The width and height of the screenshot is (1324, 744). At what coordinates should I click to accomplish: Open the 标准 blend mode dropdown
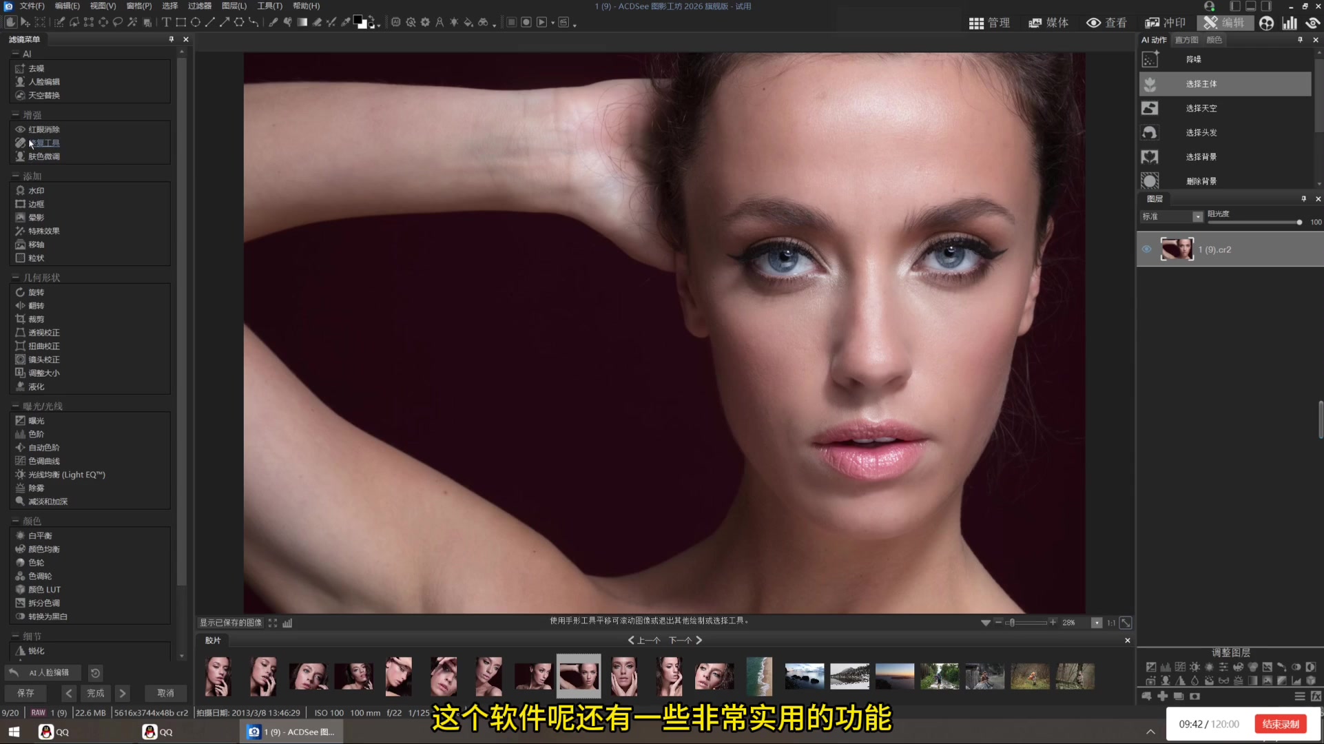[x=1197, y=216]
